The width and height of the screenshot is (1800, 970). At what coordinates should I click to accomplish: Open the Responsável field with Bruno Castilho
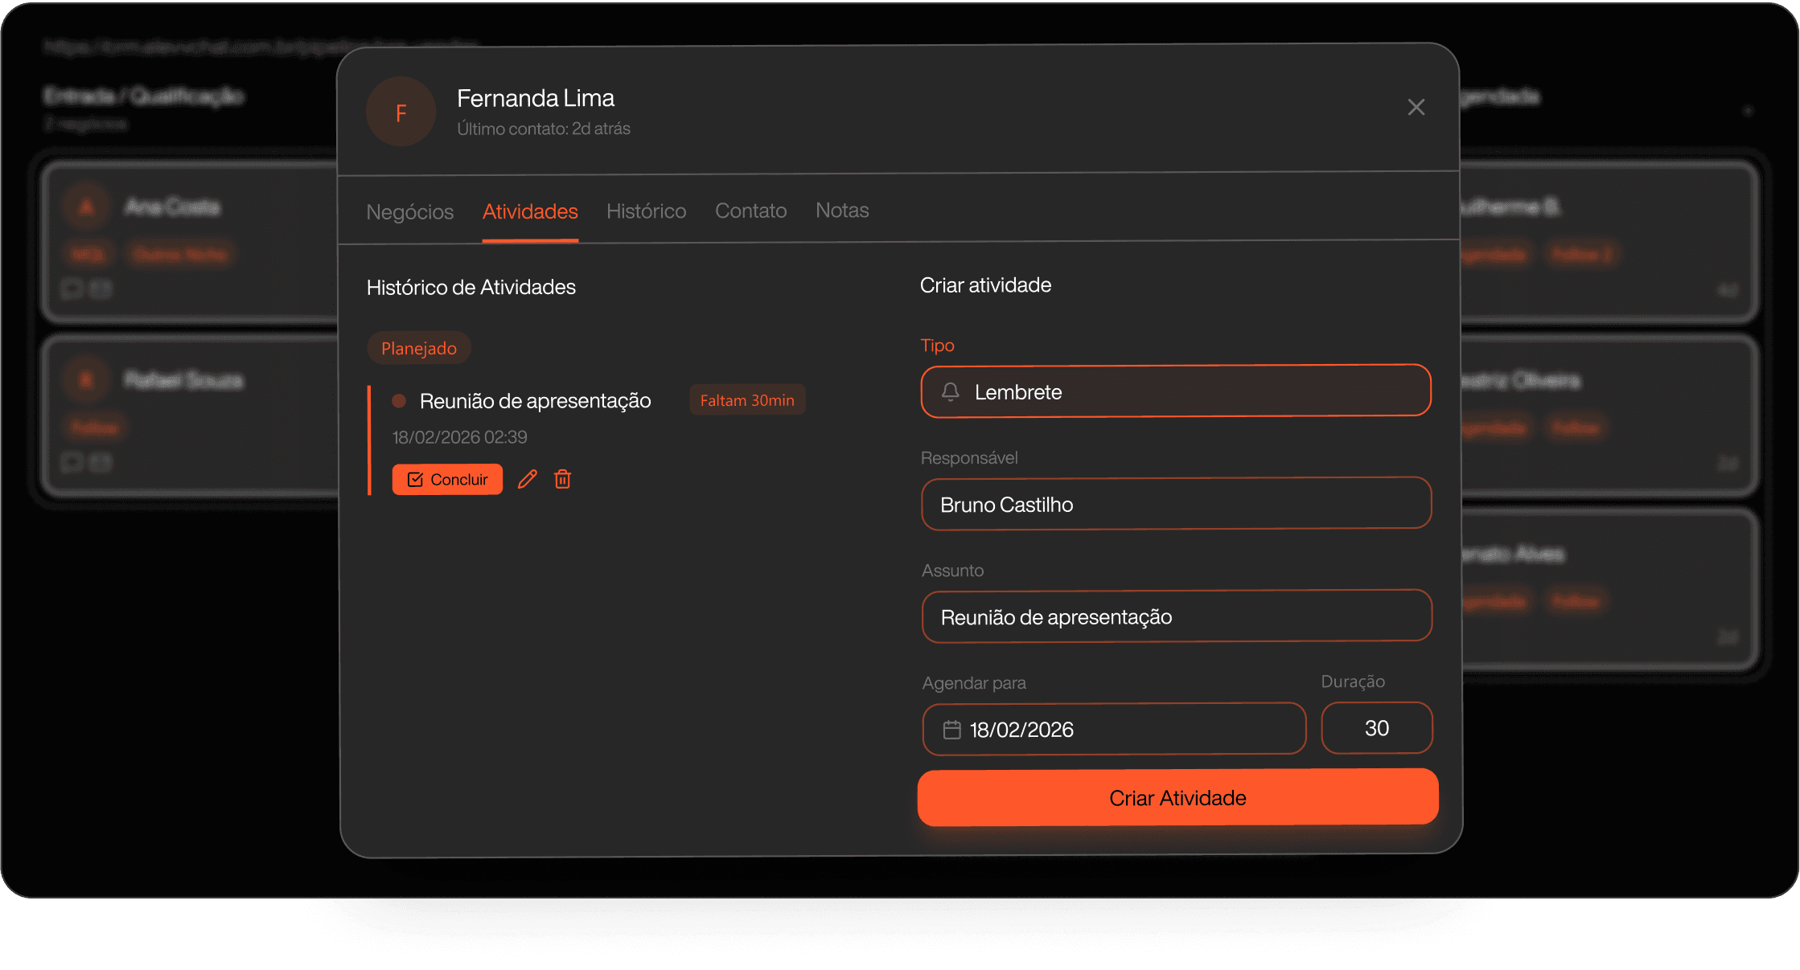(1176, 504)
